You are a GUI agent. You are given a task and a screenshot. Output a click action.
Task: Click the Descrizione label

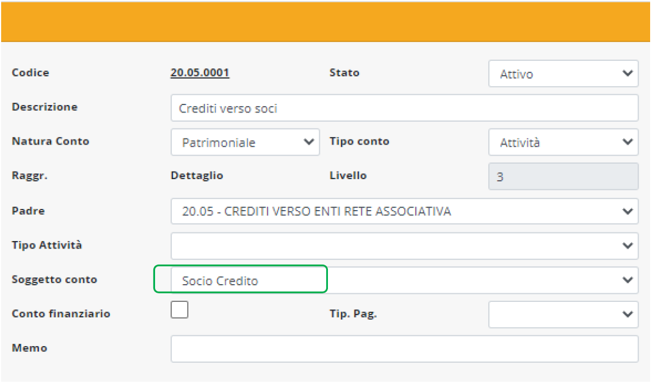(x=44, y=107)
